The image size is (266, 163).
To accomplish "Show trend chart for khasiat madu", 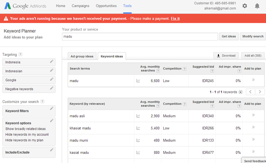I will coord(138,128).
